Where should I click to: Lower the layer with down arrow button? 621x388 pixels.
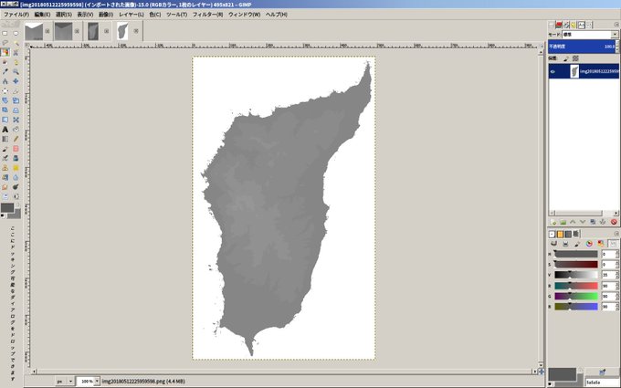(583, 222)
